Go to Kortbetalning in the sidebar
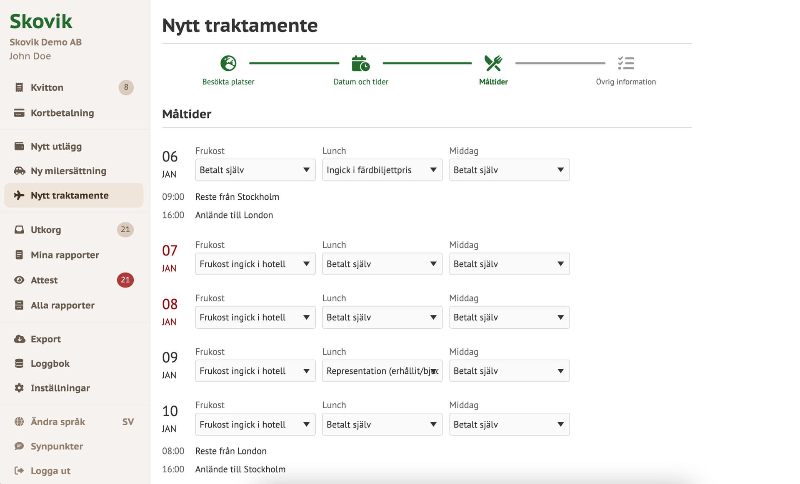This screenshot has width=800, height=484. [x=74, y=113]
